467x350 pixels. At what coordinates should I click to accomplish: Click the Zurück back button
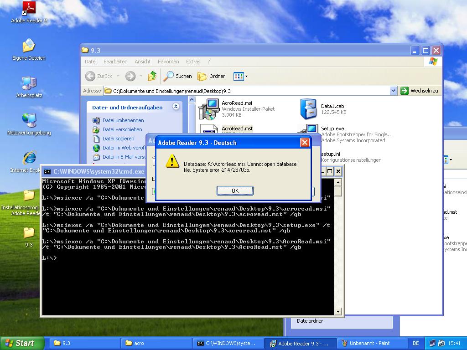click(x=99, y=76)
